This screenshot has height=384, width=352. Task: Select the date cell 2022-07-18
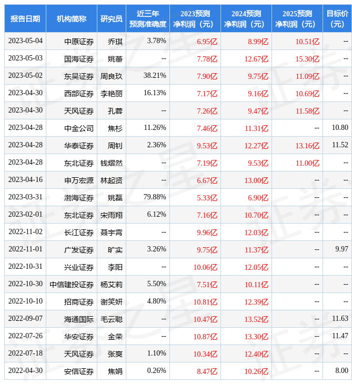pyautogui.click(x=25, y=353)
